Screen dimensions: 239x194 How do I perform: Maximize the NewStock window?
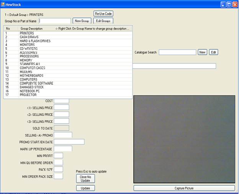coord(229,5)
